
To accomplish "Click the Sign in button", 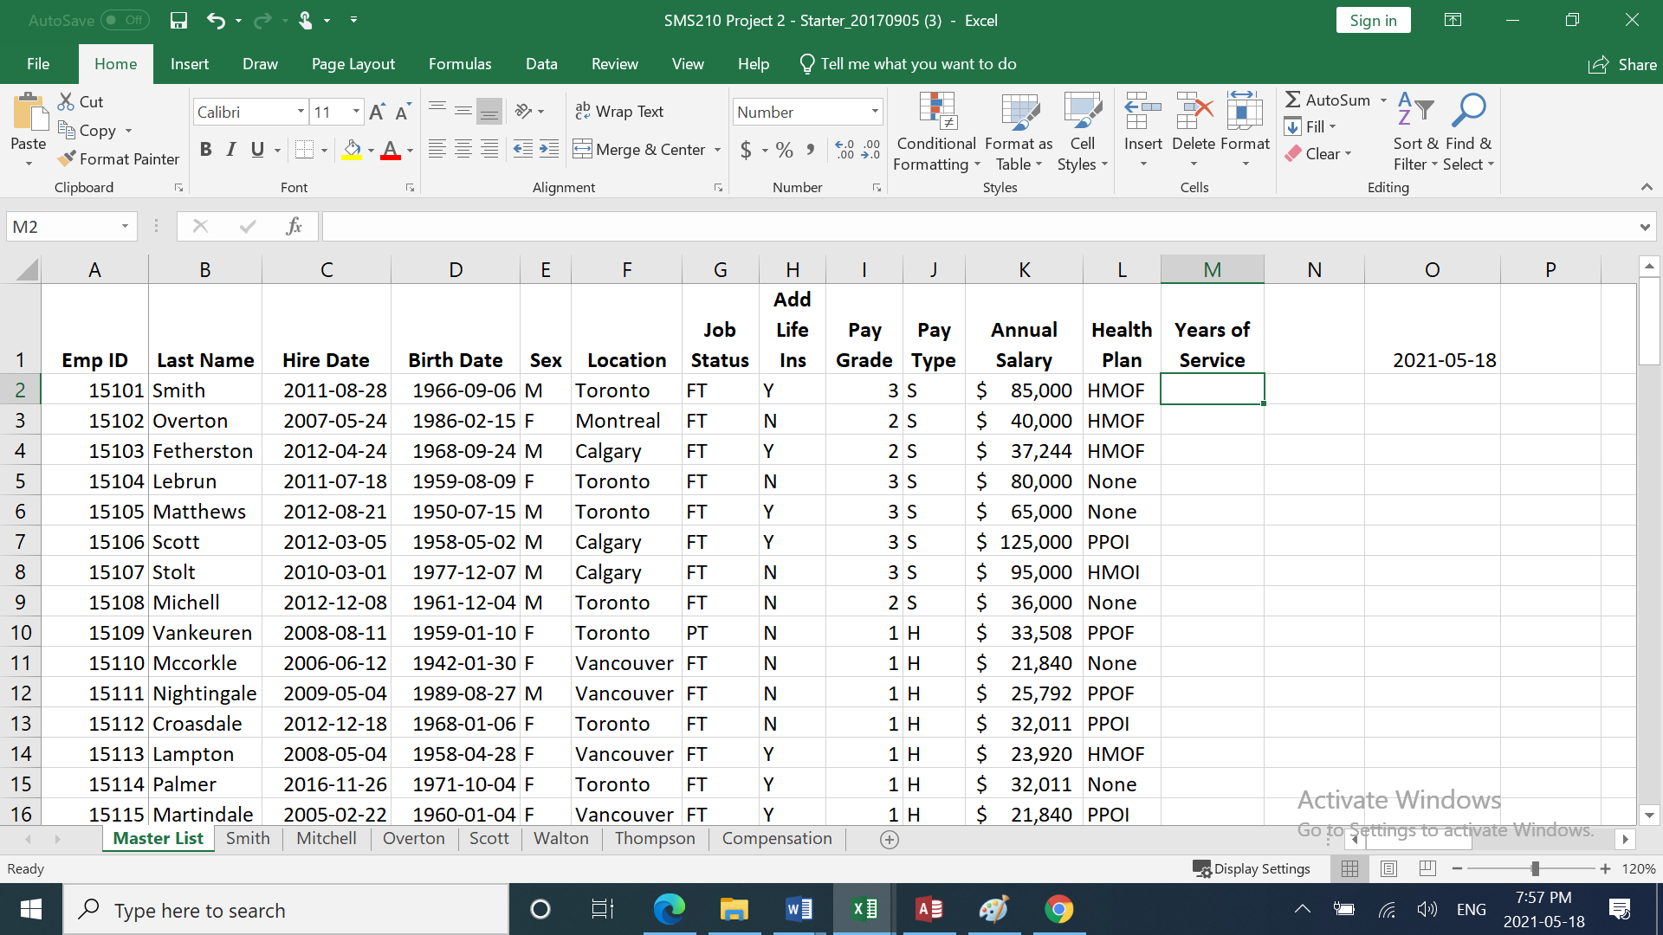I will tap(1373, 19).
